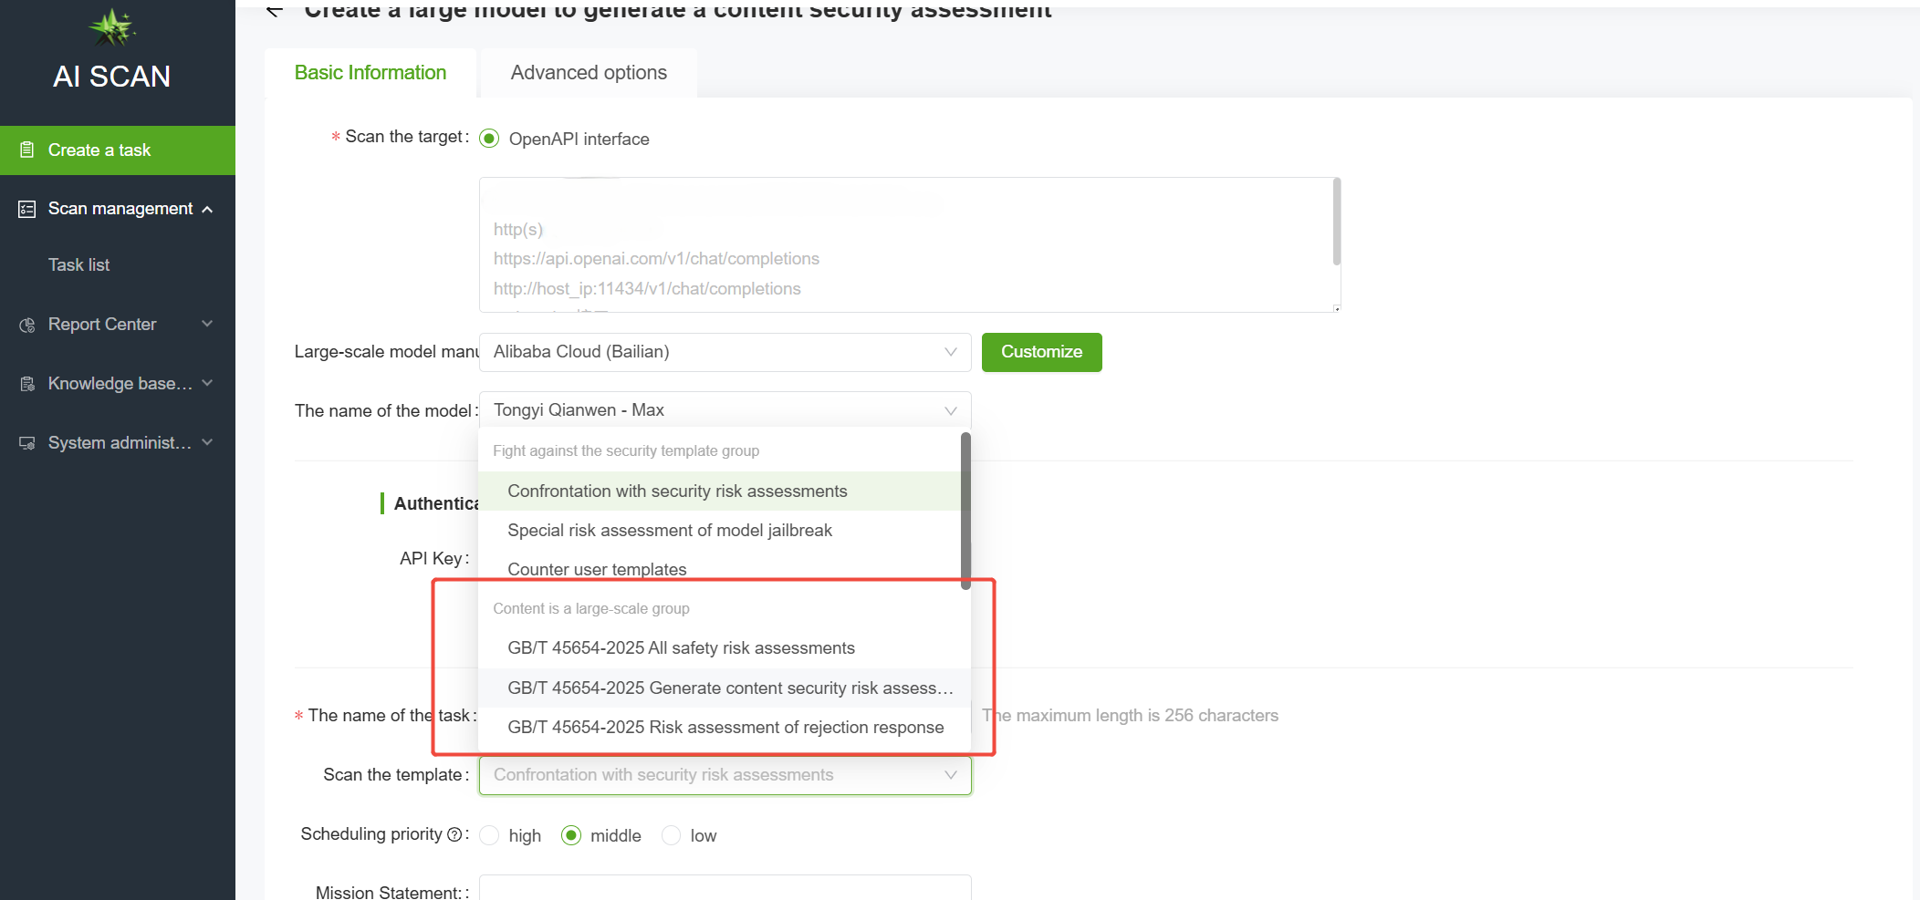The width and height of the screenshot is (1920, 900).
Task: Switch to the Advanced options tab
Action: pos(589,73)
